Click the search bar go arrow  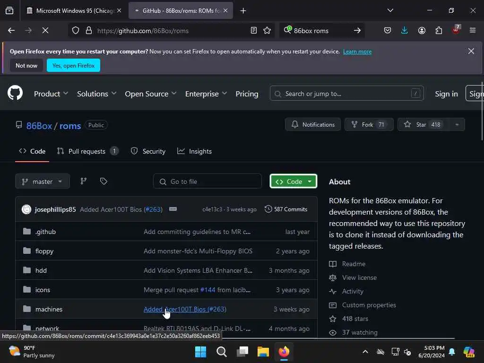357,31
